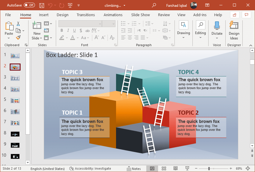Open the Transitions ribbon tab

tap(86, 15)
